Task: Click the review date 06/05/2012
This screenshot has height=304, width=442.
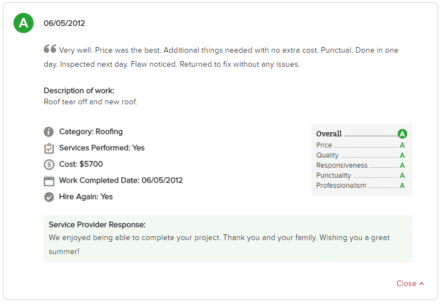Action: (x=65, y=23)
